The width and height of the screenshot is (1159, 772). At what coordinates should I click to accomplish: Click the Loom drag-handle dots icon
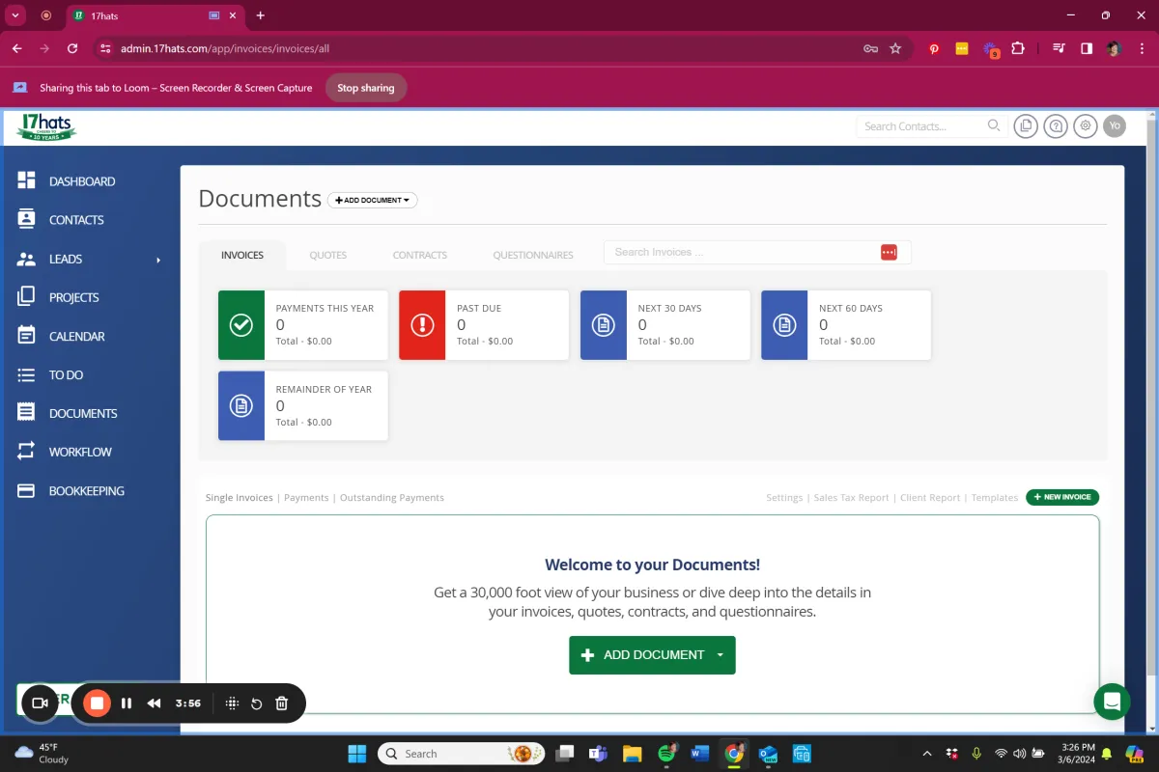(x=232, y=703)
